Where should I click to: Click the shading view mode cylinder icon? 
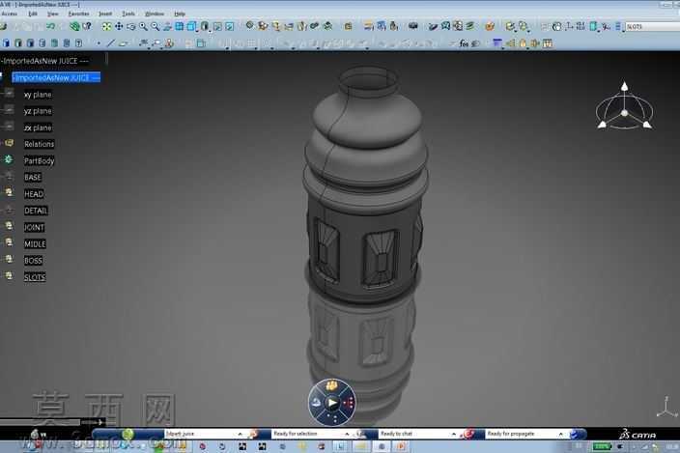click(x=205, y=26)
